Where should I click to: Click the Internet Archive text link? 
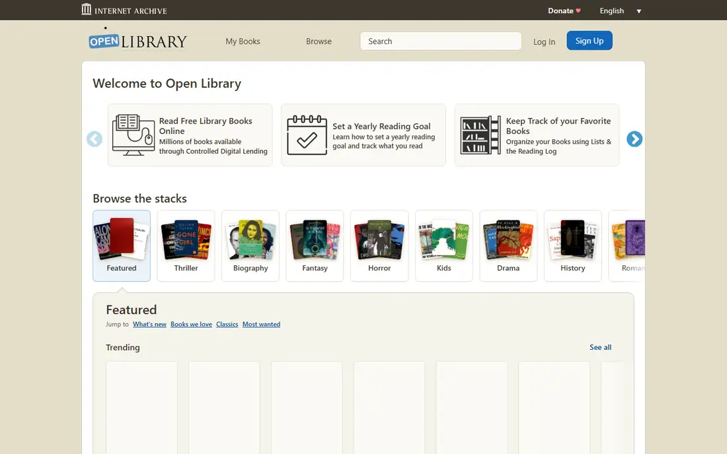click(131, 11)
